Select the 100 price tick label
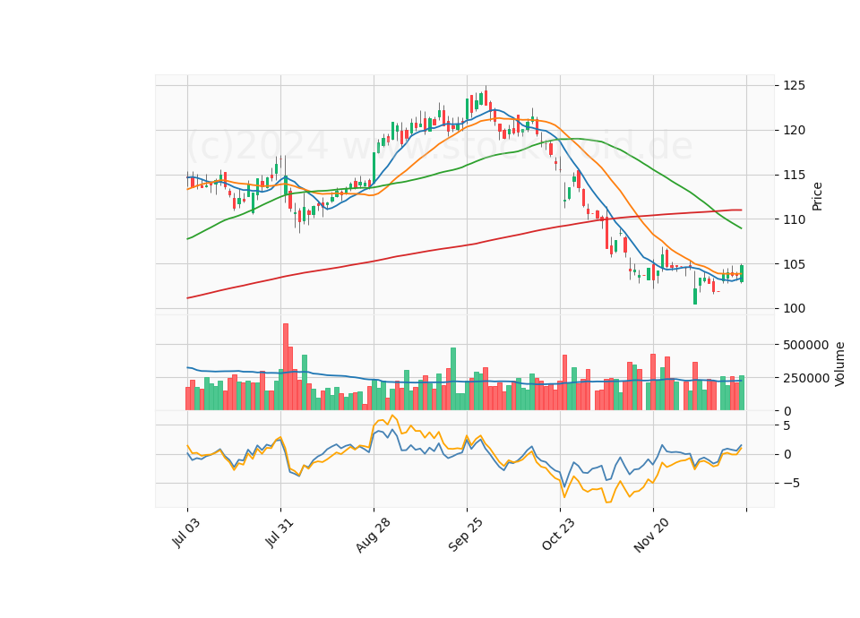This screenshot has height=618, width=860. [795, 309]
